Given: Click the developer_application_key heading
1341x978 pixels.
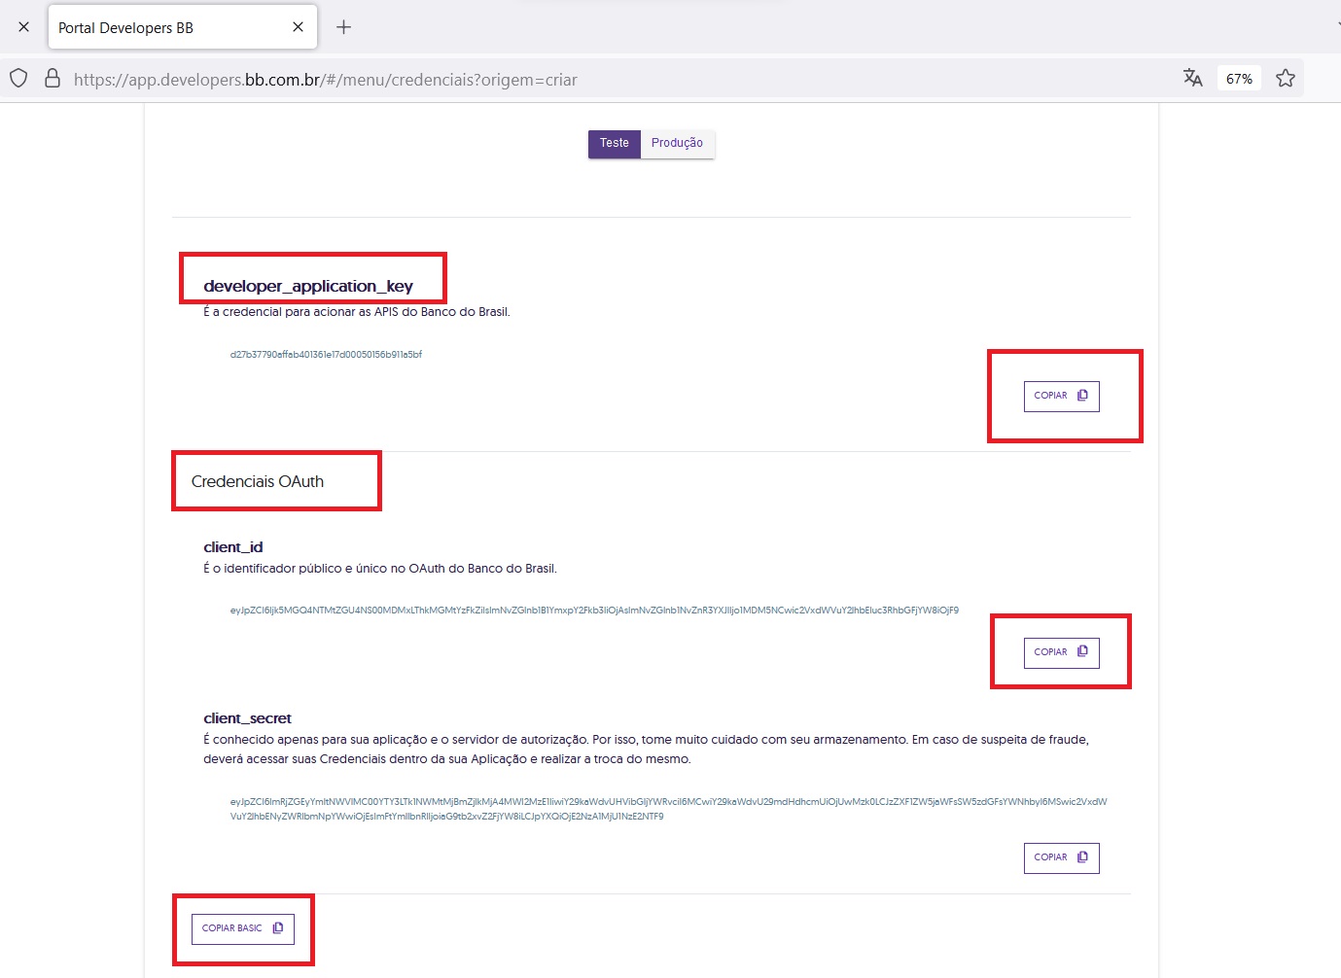Looking at the screenshot, I should tap(308, 286).
